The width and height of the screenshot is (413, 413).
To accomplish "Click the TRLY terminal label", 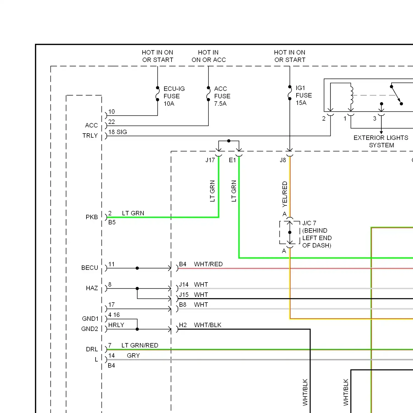I will (x=90, y=135).
